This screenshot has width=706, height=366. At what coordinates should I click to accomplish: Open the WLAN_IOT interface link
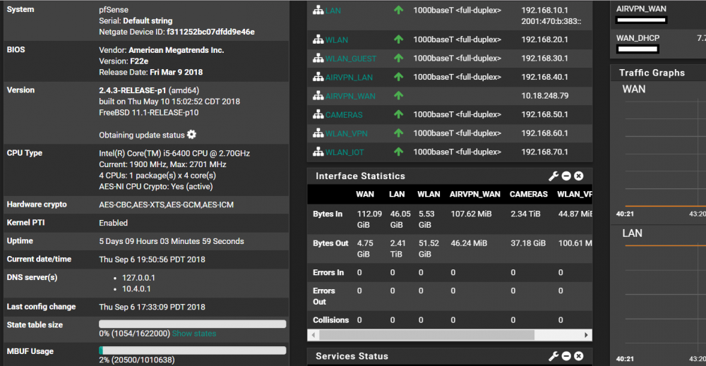[345, 152]
